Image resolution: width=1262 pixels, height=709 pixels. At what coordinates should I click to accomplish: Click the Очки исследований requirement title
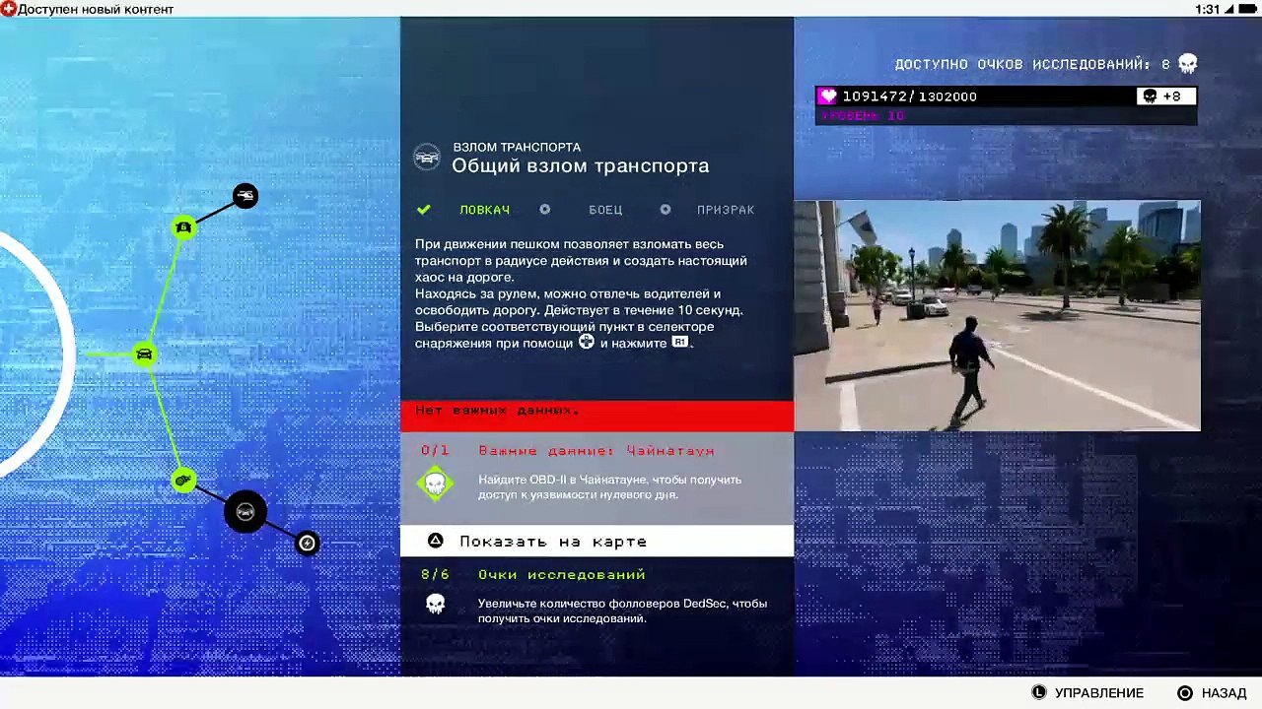pyautogui.click(x=562, y=574)
